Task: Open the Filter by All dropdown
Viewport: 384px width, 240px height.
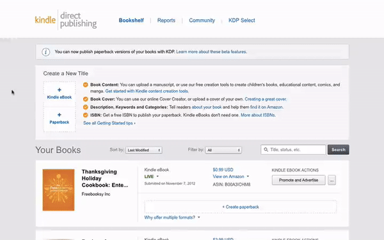Action: 223,150
